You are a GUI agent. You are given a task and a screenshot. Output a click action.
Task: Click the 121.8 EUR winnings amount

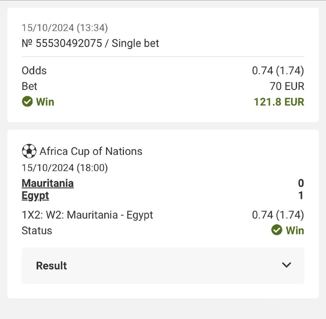279,102
